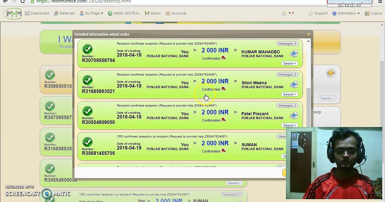Go back with the browser back arrow
The height and width of the screenshot is (202, 385).
[5, 1]
